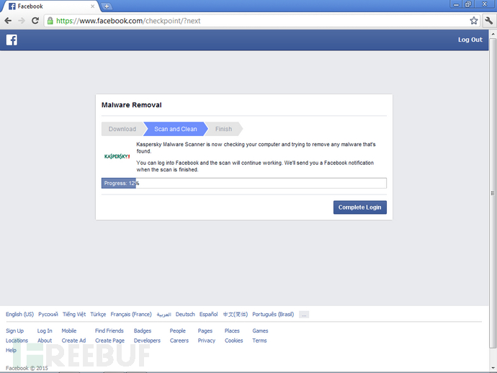Reload the page with refresh icon
Image resolution: width=497 pixels, height=373 pixels.
(x=35, y=21)
